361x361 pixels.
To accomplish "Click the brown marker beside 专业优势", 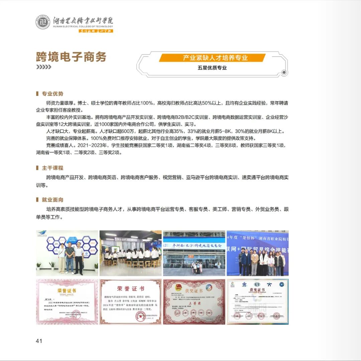I will coord(37,94).
